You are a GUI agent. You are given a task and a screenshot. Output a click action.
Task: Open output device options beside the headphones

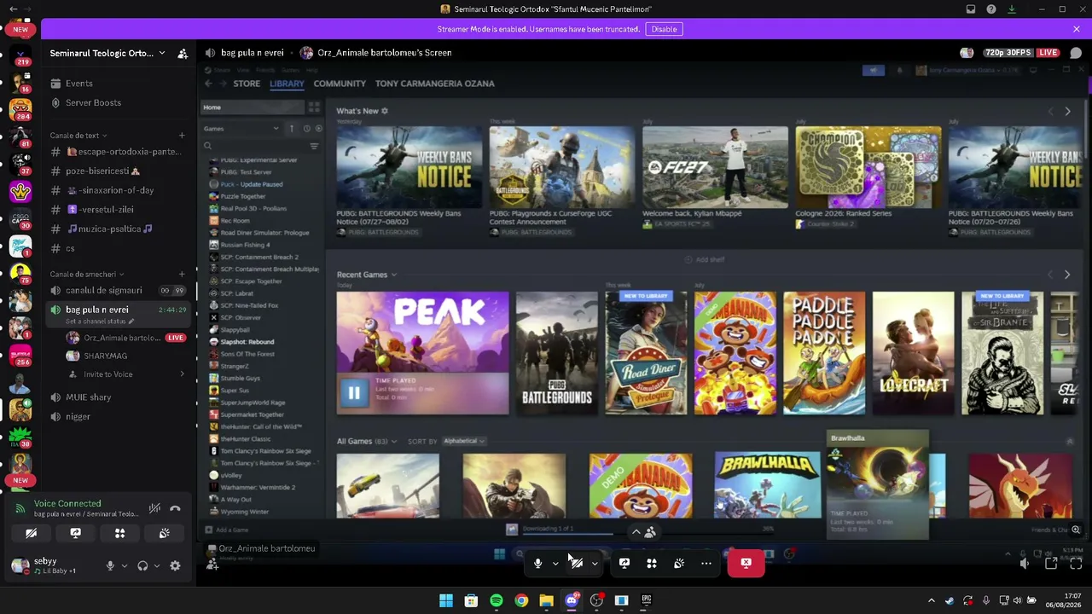pyautogui.click(x=156, y=566)
